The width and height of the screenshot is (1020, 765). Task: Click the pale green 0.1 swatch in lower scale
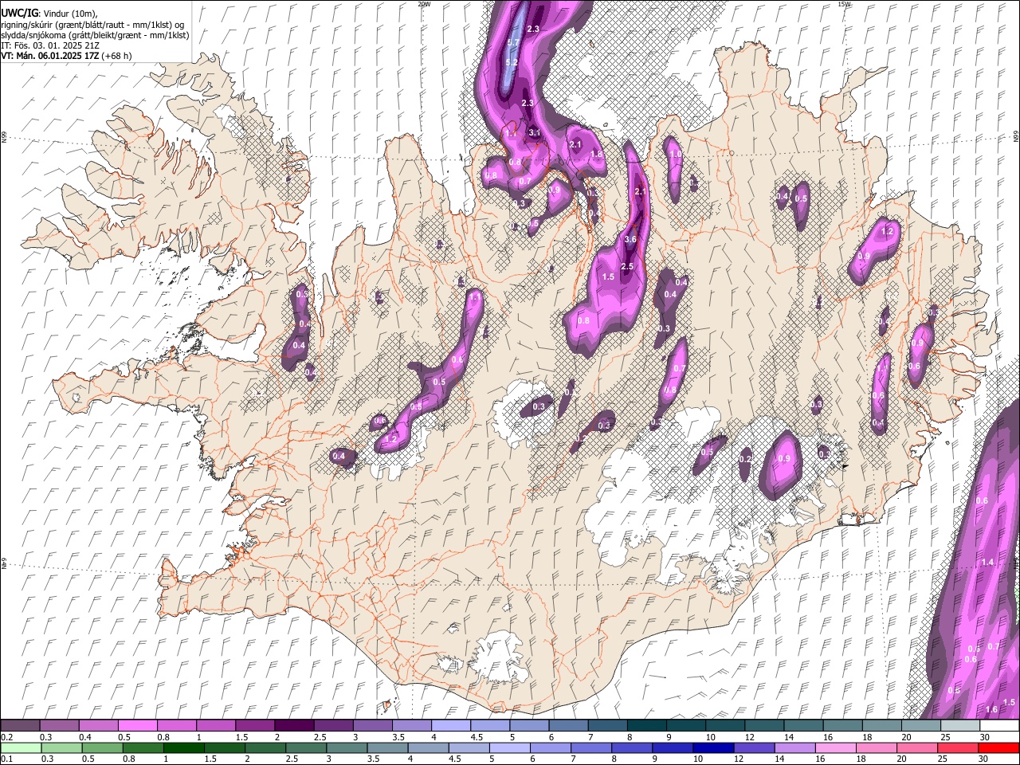[20, 747]
